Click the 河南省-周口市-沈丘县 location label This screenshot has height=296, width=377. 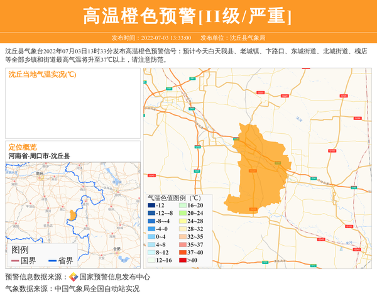39,156
